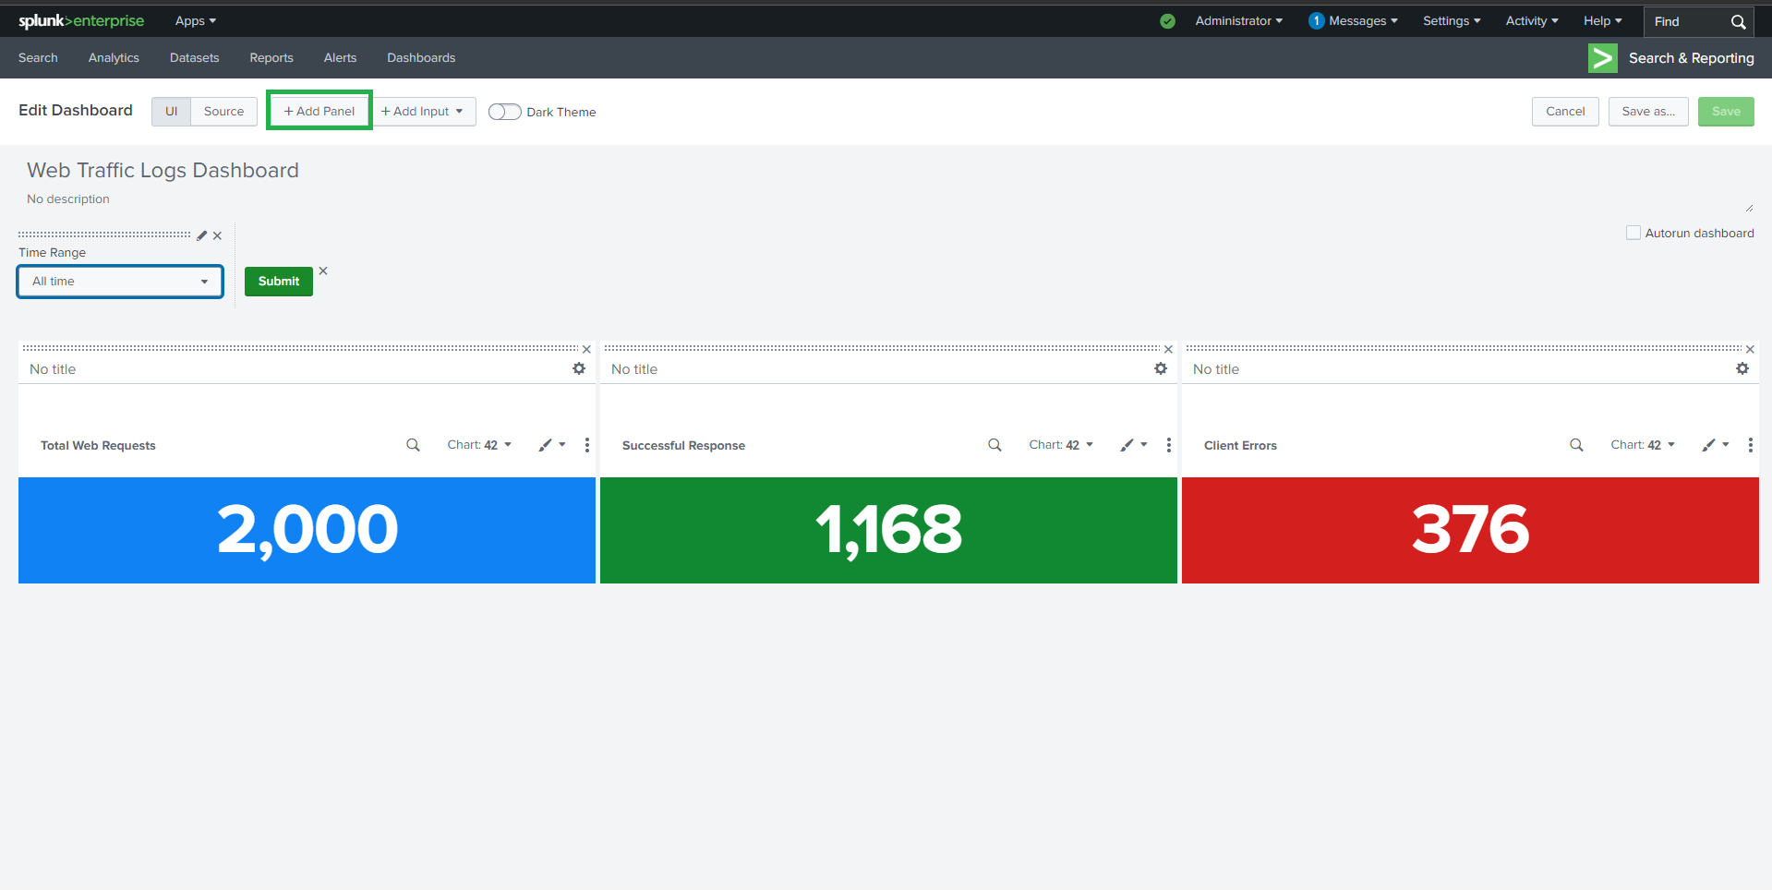Go to the Search tab
This screenshot has width=1772, height=890.
[x=38, y=57]
